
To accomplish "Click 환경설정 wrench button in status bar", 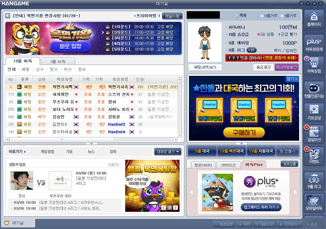I will pos(224,224).
